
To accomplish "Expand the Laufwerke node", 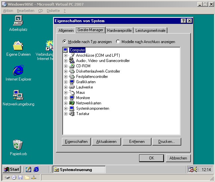I will 66,87.
